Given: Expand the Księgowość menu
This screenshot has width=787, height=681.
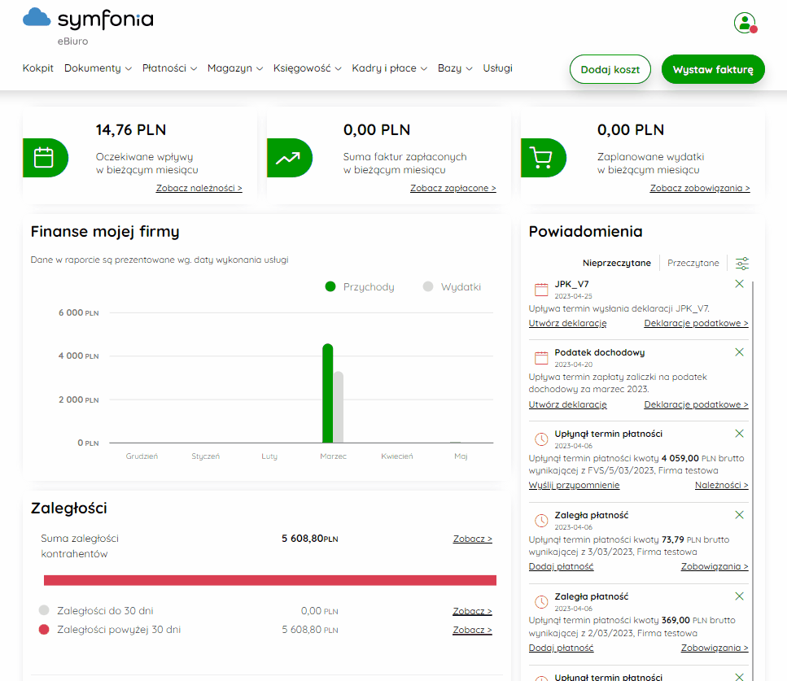Looking at the screenshot, I should pos(307,68).
